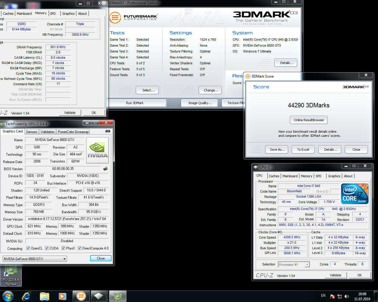This screenshot has height=302, width=378.
Task: Click the Driver Version field in GPU-Z
Action: [67, 219]
